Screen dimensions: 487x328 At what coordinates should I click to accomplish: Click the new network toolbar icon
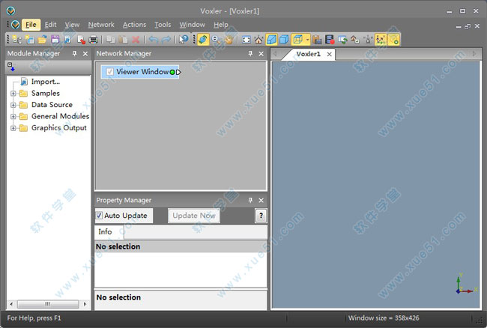pos(16,40)
